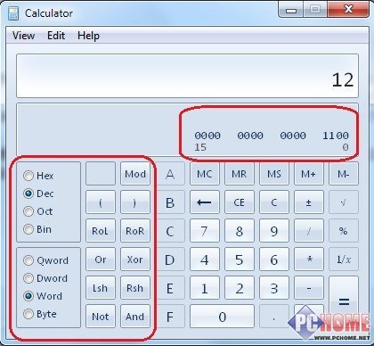The width and height of the screenshot is (374, 346).
Task: Click the backspace arrow button
Action: pyautogui.click(x=205, y=202)
